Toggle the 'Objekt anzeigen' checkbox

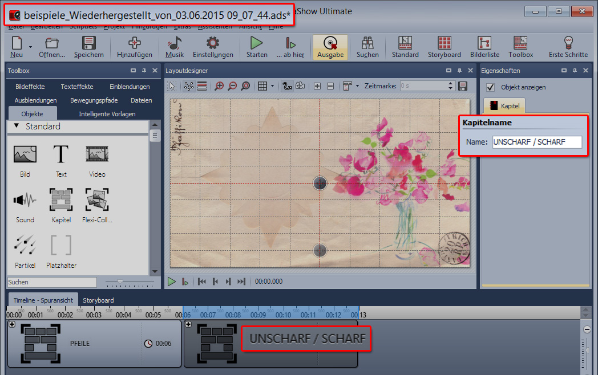pyautogui.click(x=490, y=87)
